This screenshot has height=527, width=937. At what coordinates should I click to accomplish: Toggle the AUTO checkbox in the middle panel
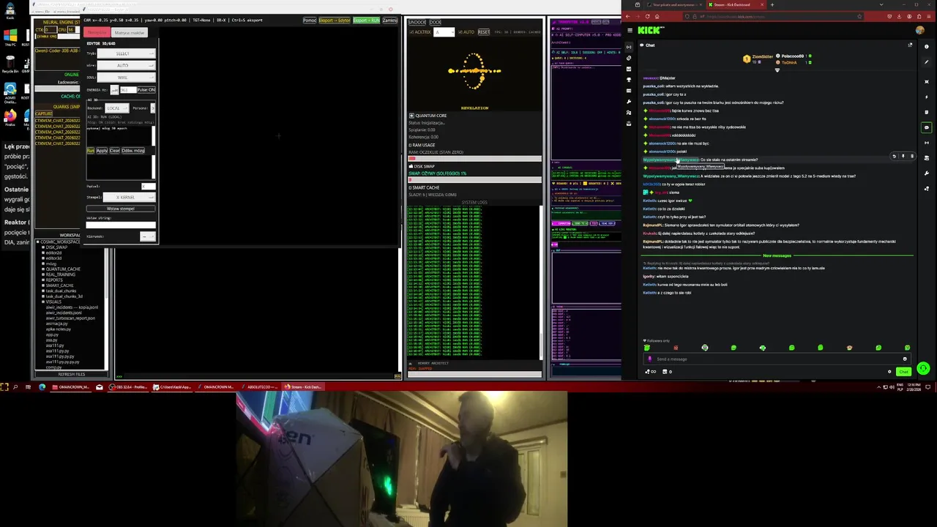coord(460,32)
